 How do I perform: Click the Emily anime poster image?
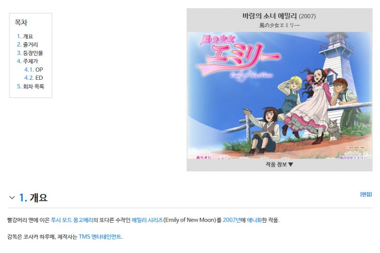pos(279,95)
